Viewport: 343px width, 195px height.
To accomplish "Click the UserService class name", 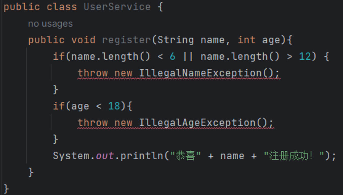I will pos(117,7).
